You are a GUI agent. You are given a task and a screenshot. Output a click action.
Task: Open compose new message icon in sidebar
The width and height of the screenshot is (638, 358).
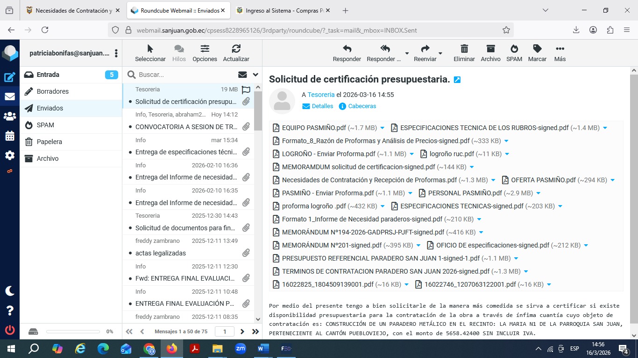tap(10, 78)
